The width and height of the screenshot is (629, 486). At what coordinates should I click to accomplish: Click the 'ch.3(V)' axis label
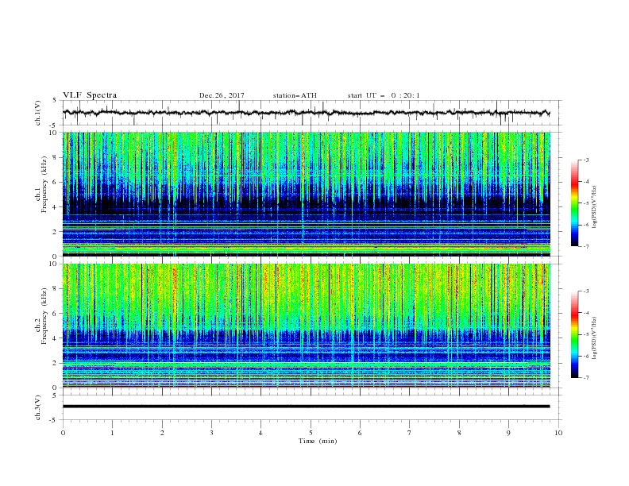click(x=38, y=407)
